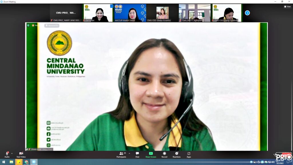This screenshot has width=293, height=165.
Task: Click the green encryption shield icon
Action: coord(28,25)
